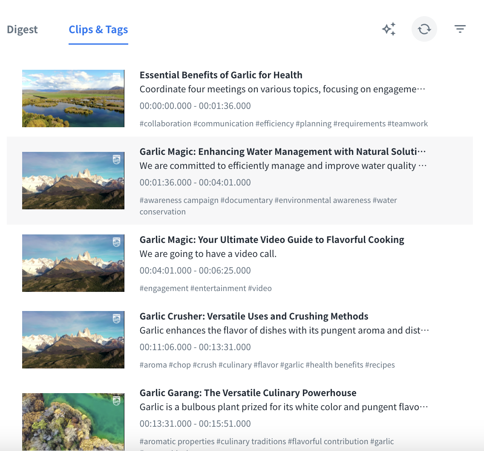Open the river wetlands clip thumbnail
Viewport: 484px width, 451px height.
(x=73, y=98)
